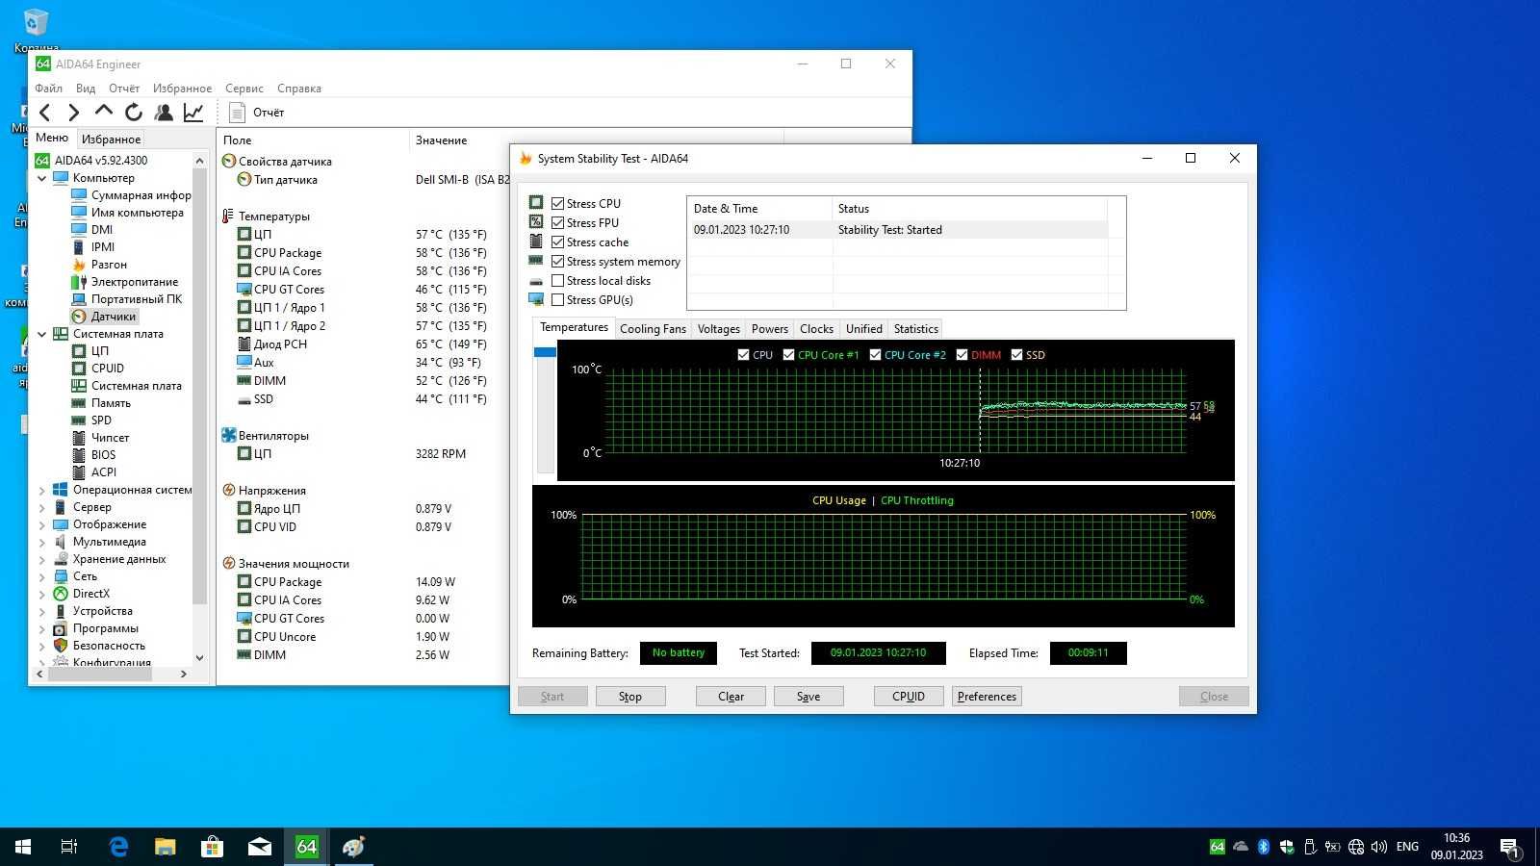Expand the Сервер tree node
The image size is (1540, 866).
click(x=41, y=507)
